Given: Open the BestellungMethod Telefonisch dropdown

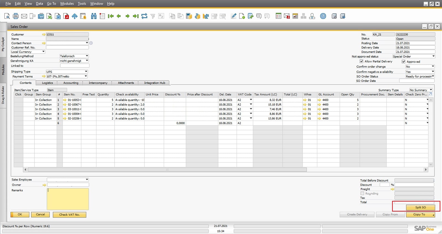Looking at the screenshot, I should 87,56.
